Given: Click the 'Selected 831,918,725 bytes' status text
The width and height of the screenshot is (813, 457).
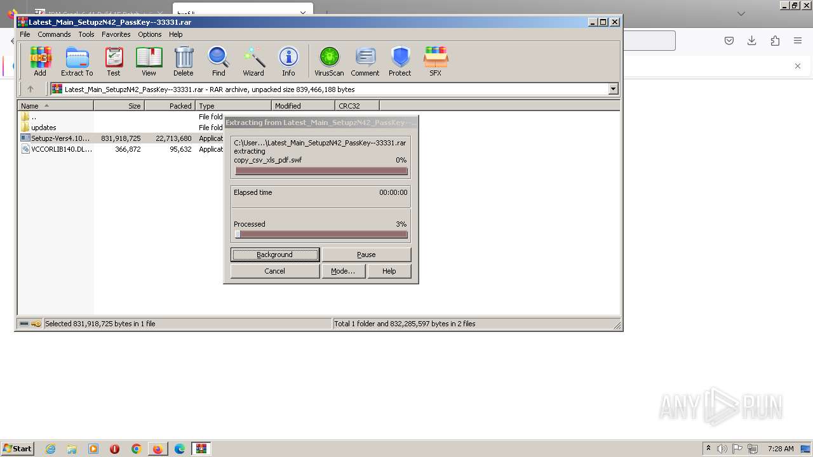Looking at the screenshot, I should [100, 324].
